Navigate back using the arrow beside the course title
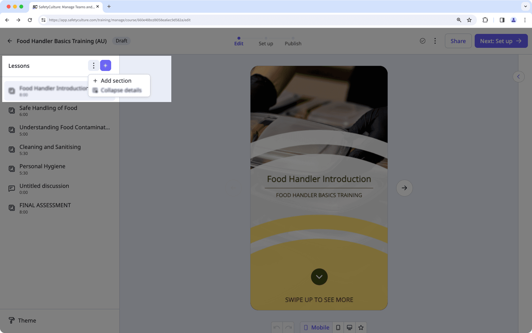The width and height of the screenshot is (532, 333). tap(9, 41)
